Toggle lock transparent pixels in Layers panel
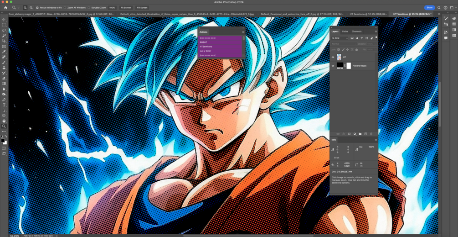Image resolution: width=458 pixels, height=237 pixels. (339, 50)
